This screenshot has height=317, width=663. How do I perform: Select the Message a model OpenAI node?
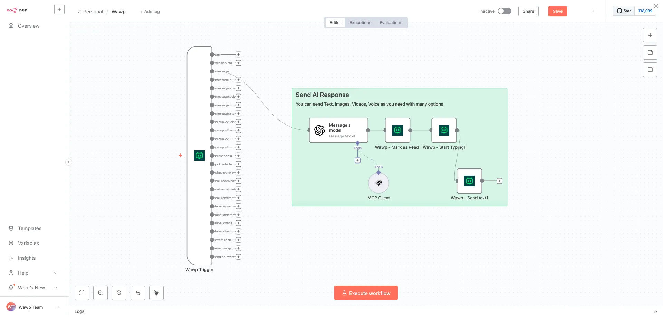click(338, 130)
